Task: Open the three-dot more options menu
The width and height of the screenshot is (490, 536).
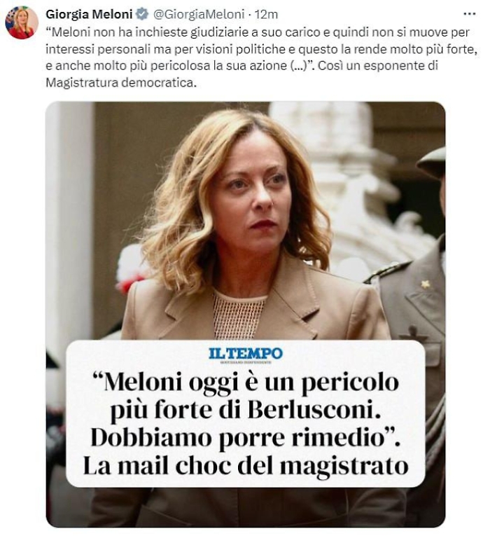Action: (470, 14)
